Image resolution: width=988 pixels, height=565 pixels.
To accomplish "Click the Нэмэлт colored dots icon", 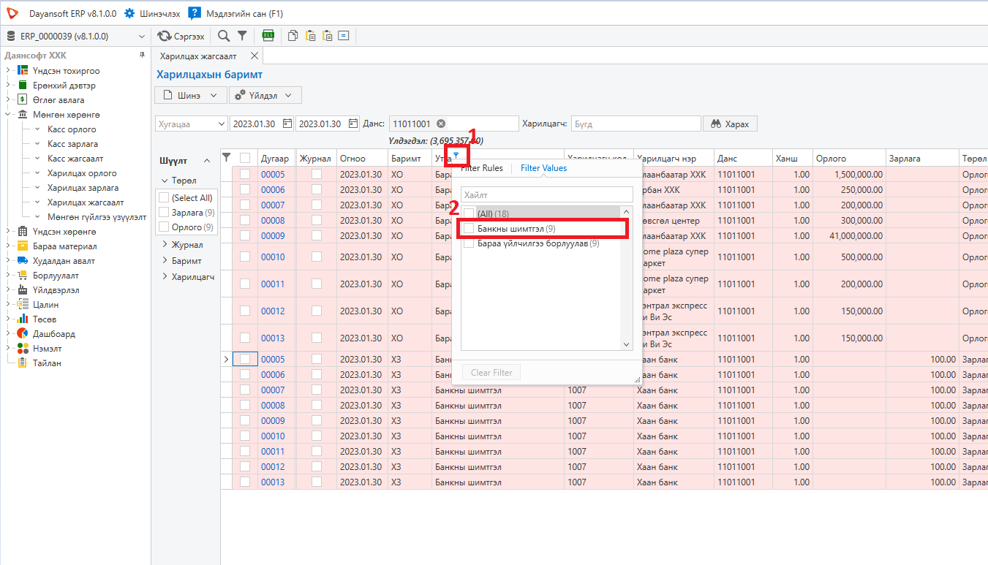I will pos(23,349).
